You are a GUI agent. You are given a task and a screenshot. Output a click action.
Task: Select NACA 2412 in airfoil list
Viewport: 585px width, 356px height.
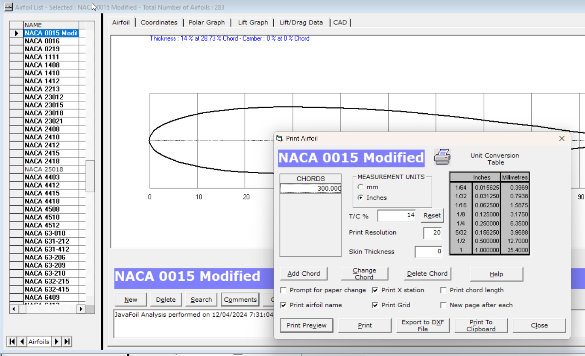pyautogui.click(x=51, y=145)
